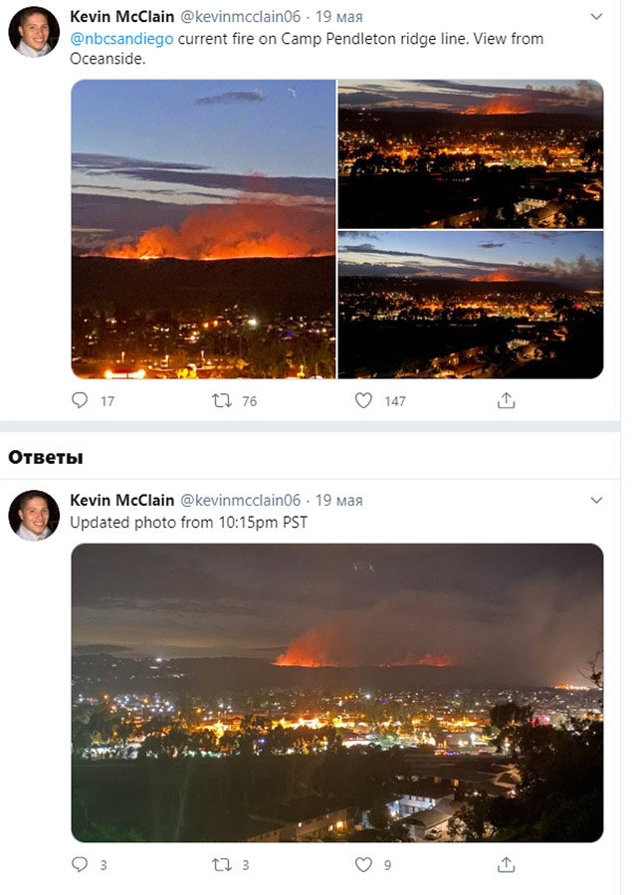The height and width of the screenshot is (895, 637).
Task: Expand options chevron on the reply tweet
Action: 596,500
